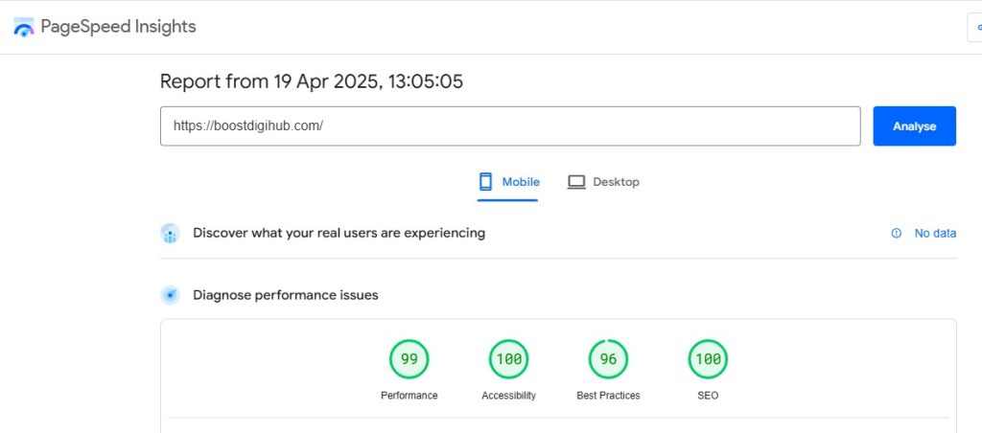
Task: Select the Performance score gauge showing 99
Action: coord(409,359)
